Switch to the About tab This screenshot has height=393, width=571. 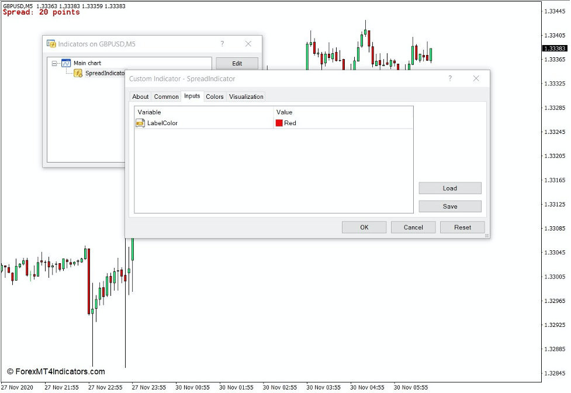point(140,96)
